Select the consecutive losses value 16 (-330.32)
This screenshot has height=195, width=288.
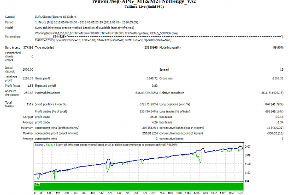[275, 128]
